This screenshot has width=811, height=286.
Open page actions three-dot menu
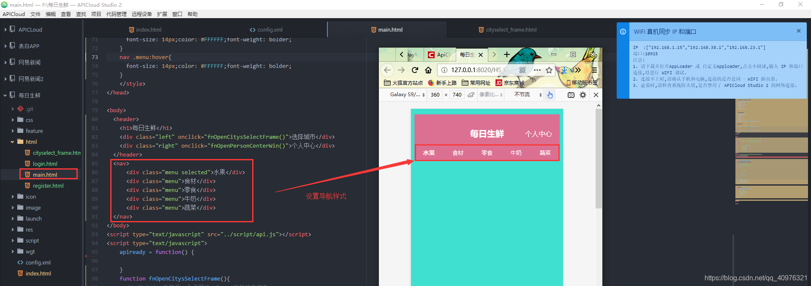pyautogui.click(x=537, y=70)
